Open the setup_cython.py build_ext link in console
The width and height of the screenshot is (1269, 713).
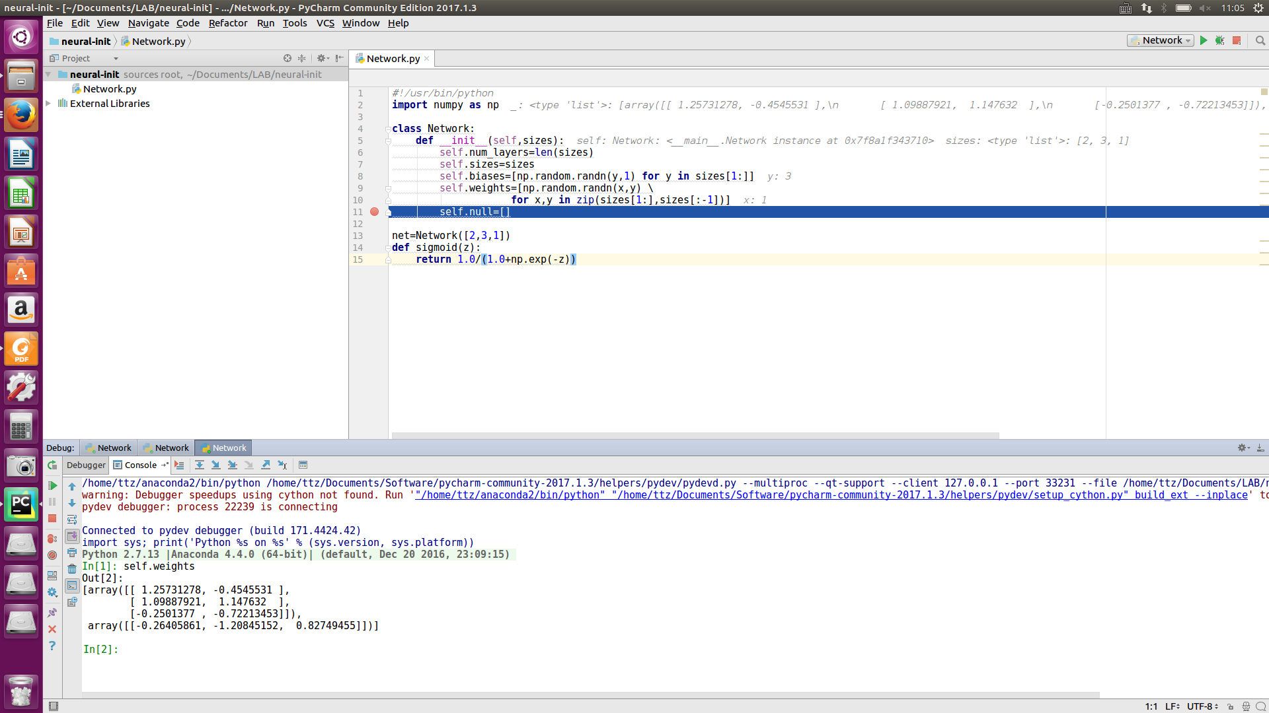pos(831,495)
